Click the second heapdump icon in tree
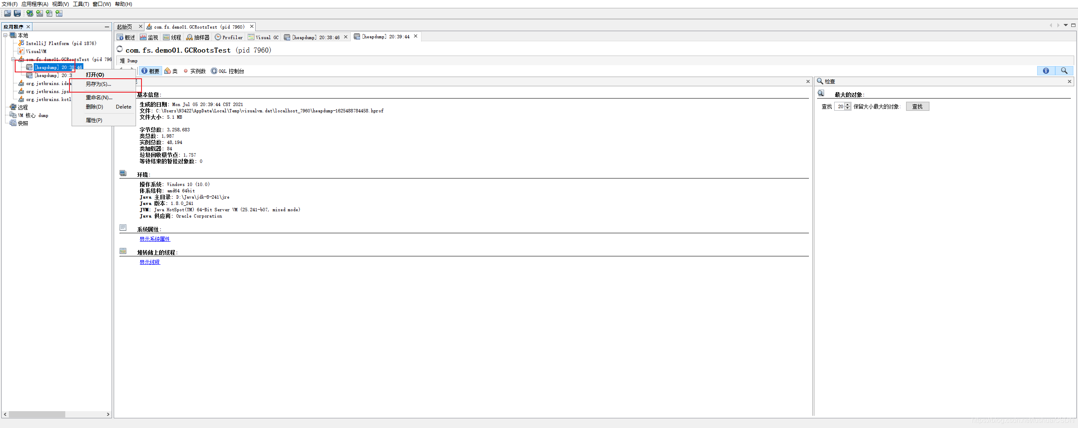 click(29, 75)
